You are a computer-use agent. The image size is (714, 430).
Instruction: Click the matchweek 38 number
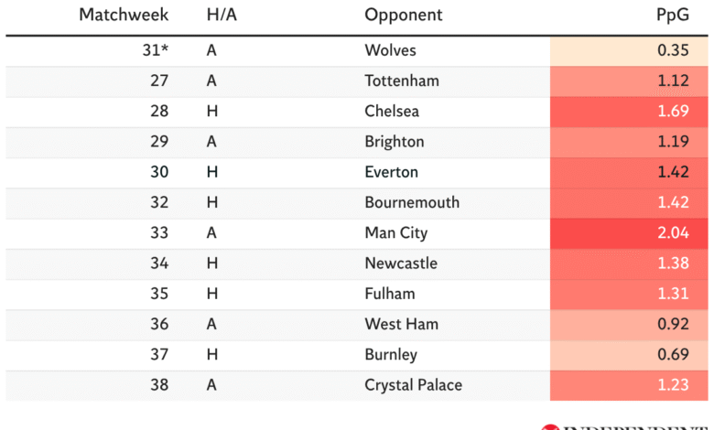tap(160, 385)
